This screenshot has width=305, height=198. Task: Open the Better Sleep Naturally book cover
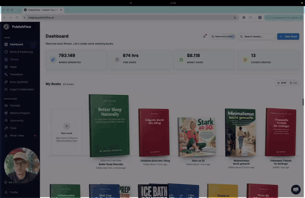point(109,126)
